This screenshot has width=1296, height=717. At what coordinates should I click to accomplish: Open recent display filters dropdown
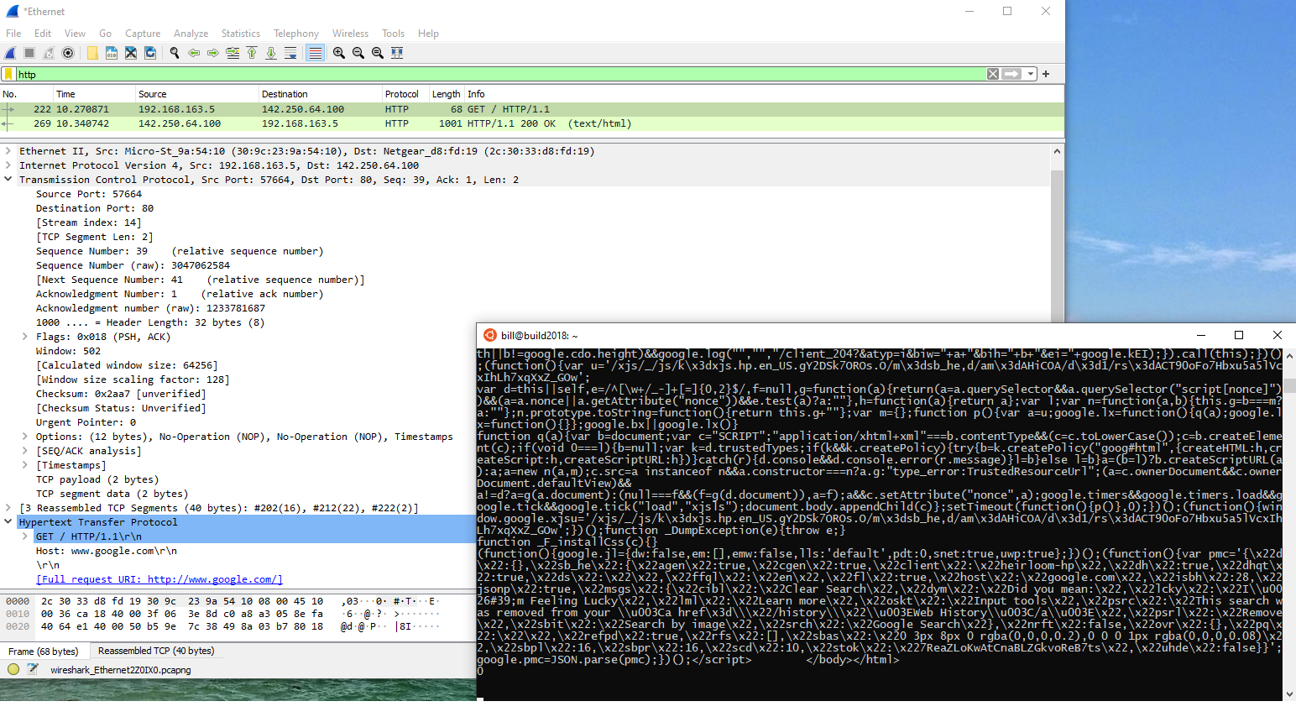[1031, 74]
